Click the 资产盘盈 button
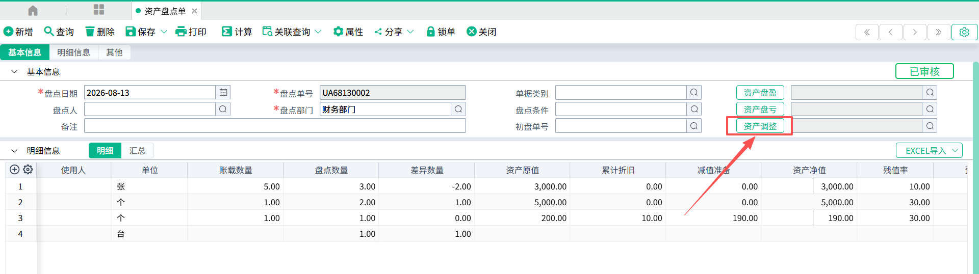 tap(760, 93)
